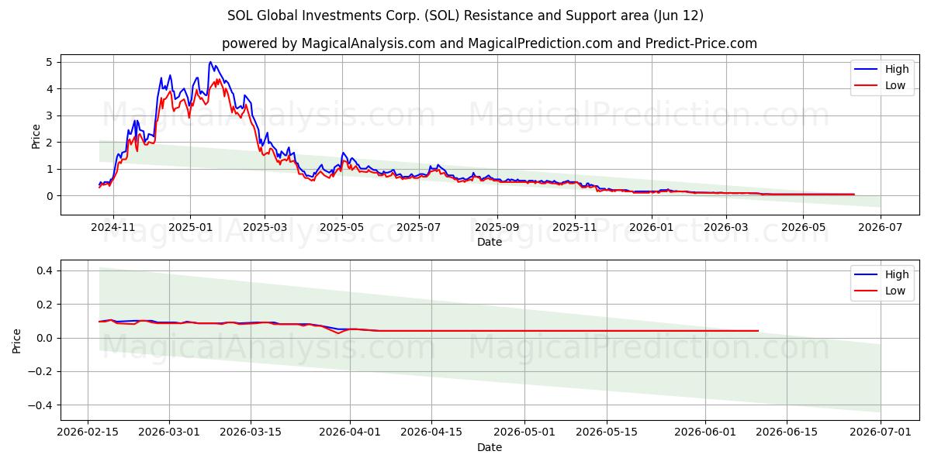Click the '2025-01' tick label on the top chart
Viewport: 931px width, 465px height.
pyautogui.click(x=190, y=227)
